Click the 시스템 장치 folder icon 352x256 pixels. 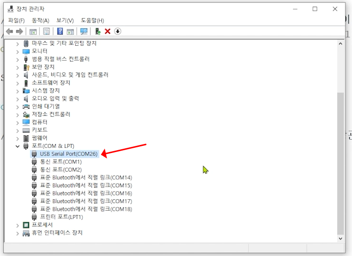(26, 91)
